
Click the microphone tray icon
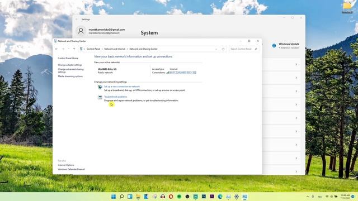click(x=313, y=197)
